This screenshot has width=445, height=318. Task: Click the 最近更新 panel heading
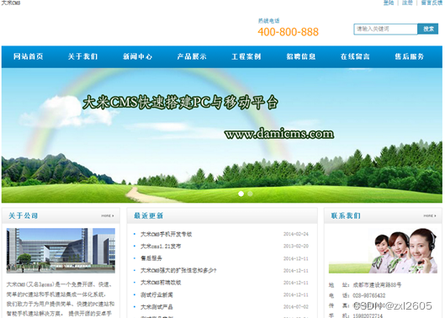[148, 215]
